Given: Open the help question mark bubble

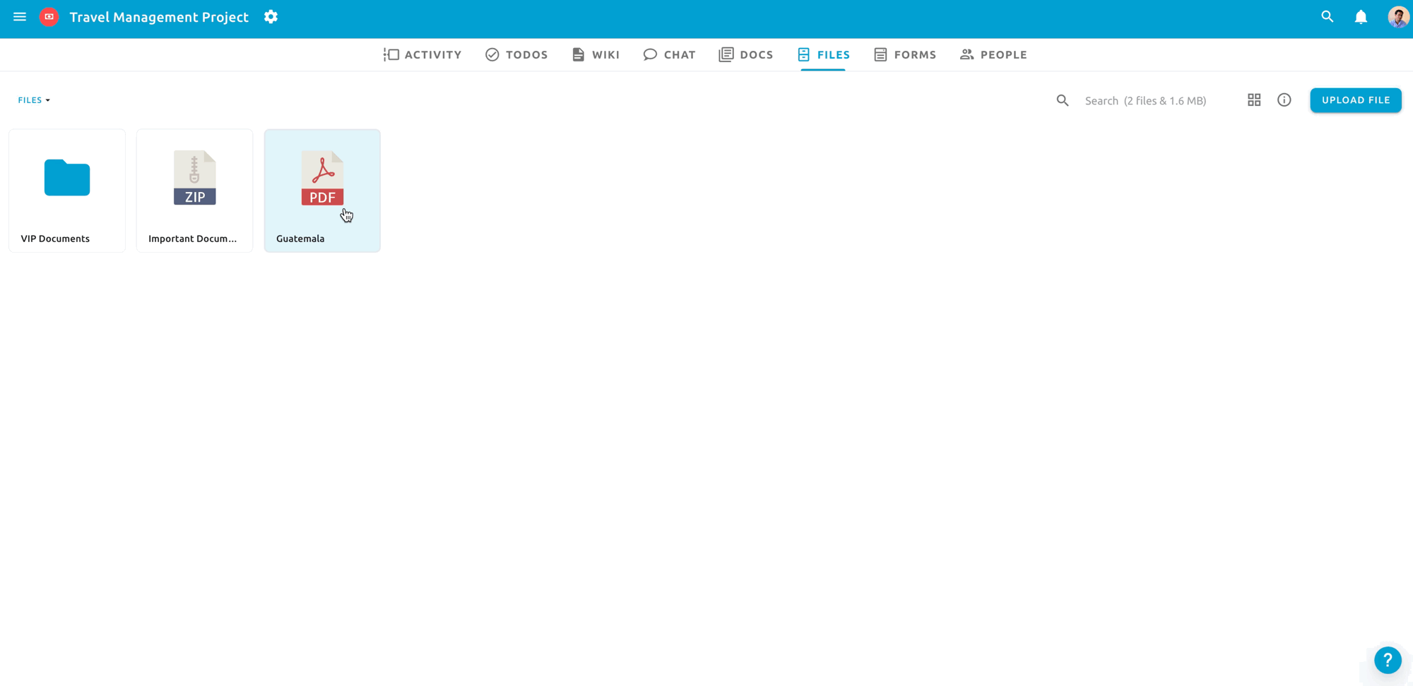Looking at the screenshot, I should pos(1388,660).
